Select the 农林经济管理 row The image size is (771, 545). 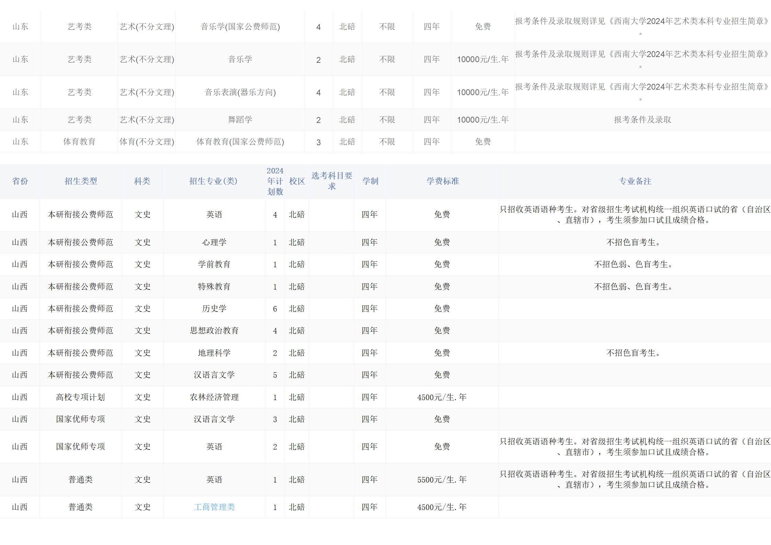[214, 397]
